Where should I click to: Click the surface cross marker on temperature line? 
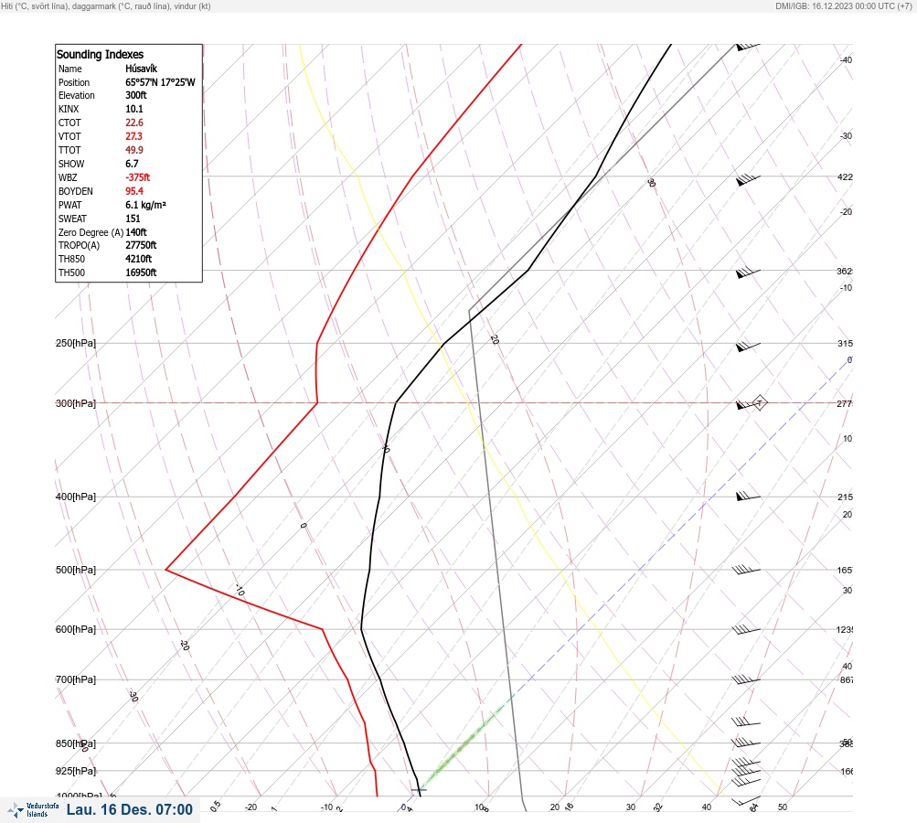pyautogui.click(x=419, y=790)
